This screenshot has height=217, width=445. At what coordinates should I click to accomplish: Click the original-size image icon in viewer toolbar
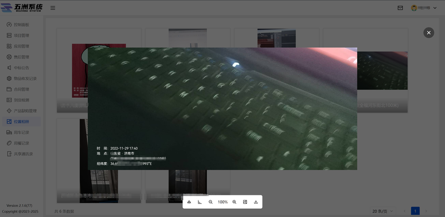tap(245, 202)
